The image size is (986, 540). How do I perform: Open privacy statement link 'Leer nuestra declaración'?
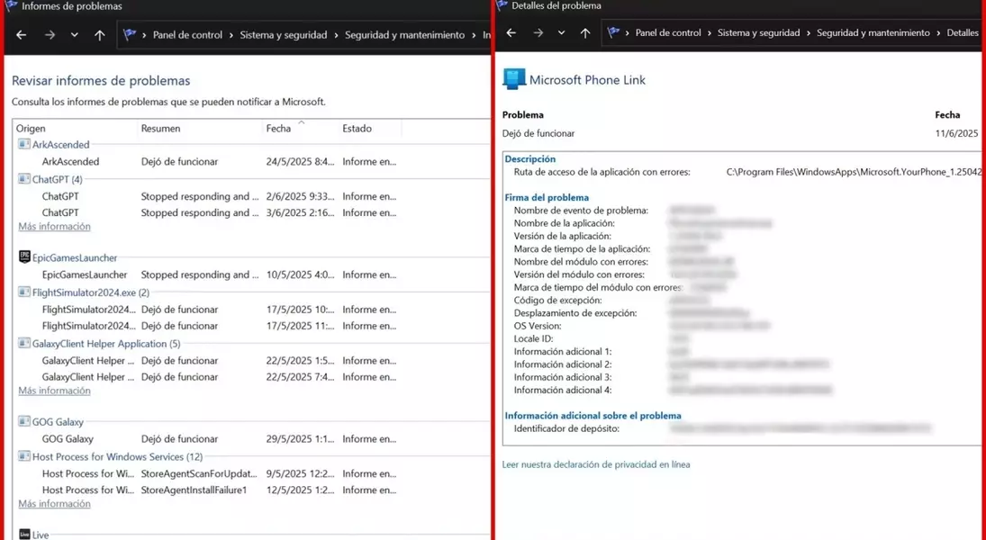click(595, 464)
